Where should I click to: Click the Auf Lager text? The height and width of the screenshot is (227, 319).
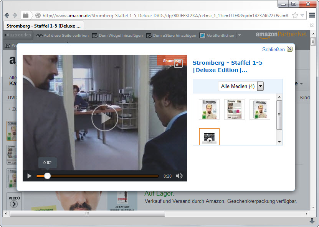(x=159, y=194)
